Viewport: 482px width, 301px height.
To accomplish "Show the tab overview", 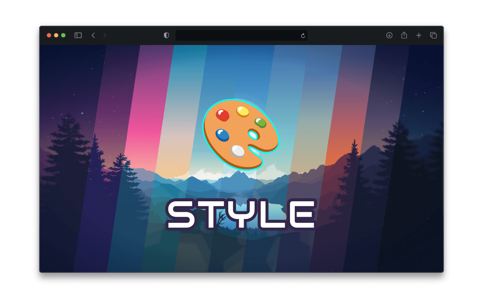I will pyautogui.click(x=433, y=35).
